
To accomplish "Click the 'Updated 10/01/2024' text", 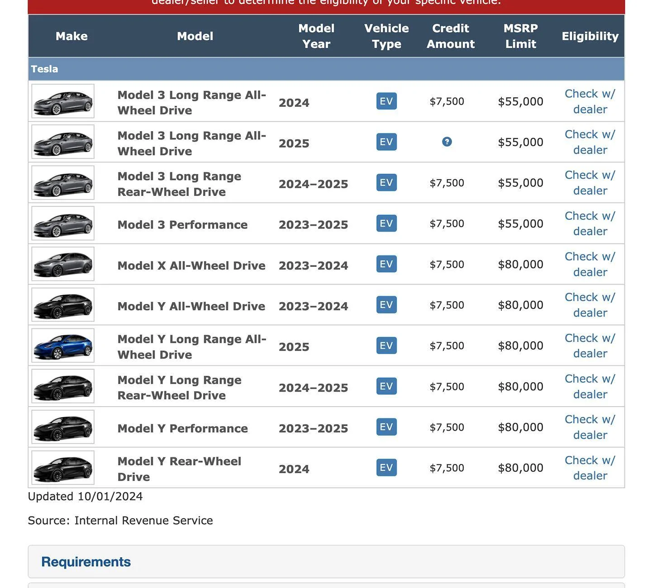I will click(x=85, y=496).
